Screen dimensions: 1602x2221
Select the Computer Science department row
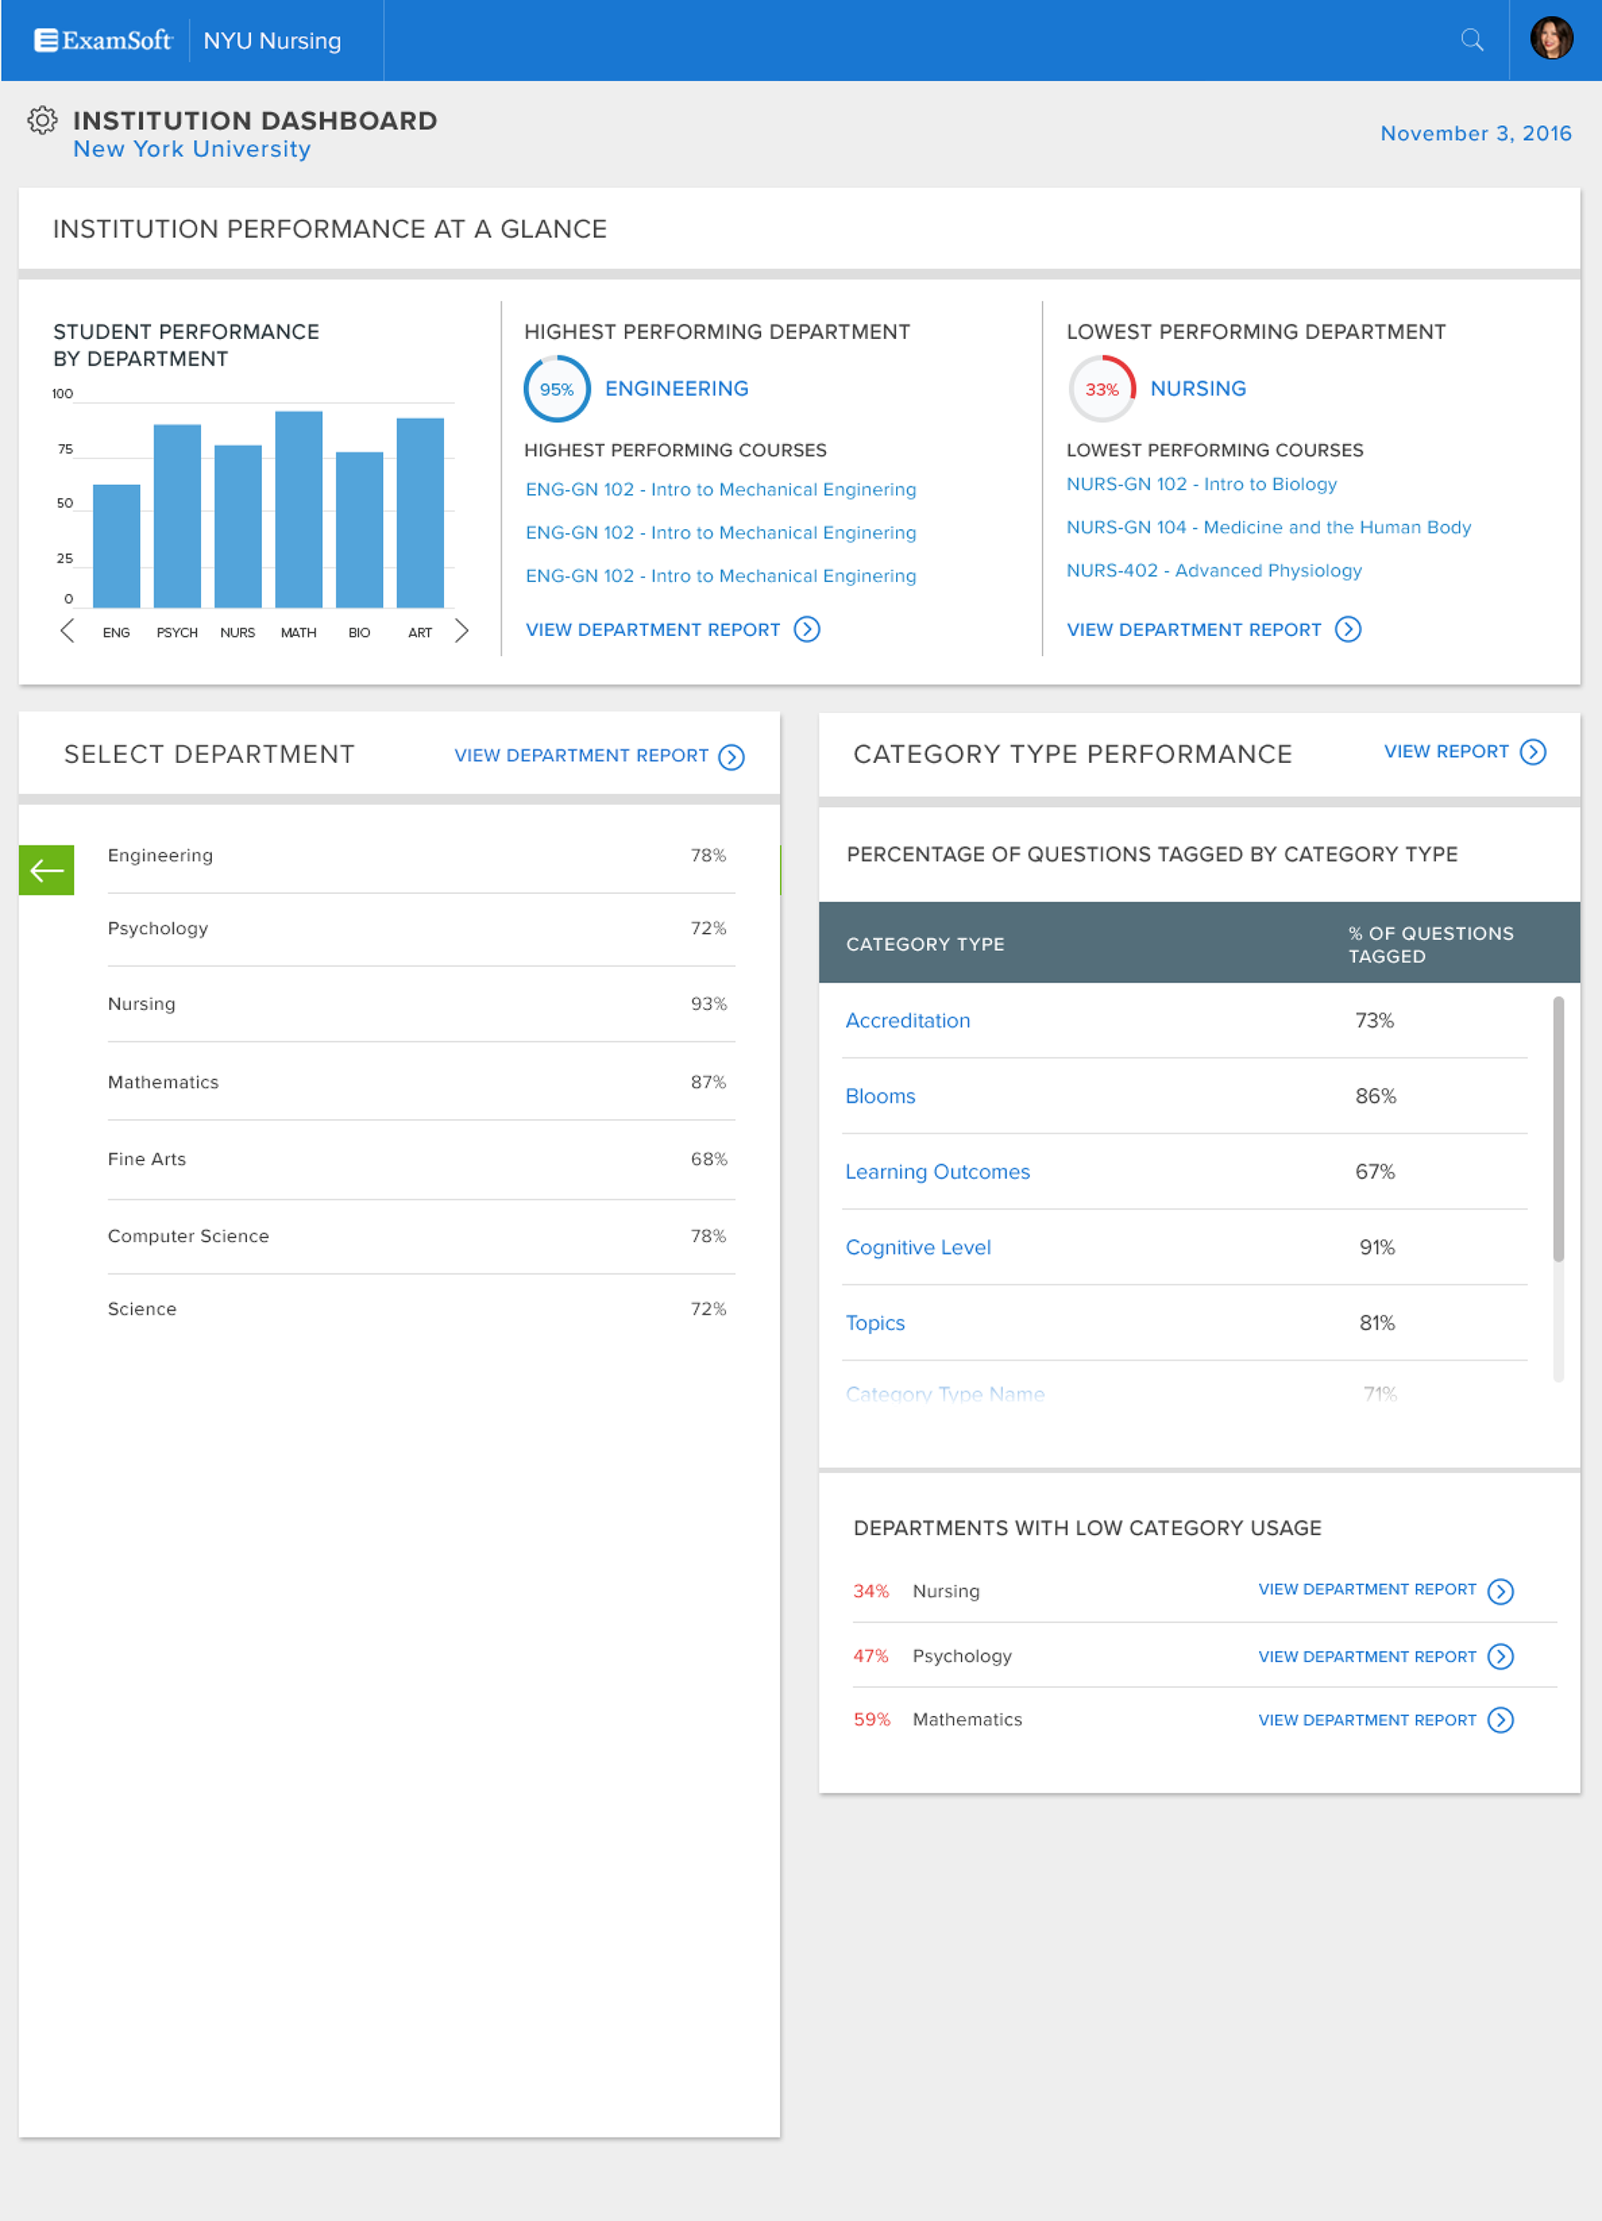pos(421,1237)
